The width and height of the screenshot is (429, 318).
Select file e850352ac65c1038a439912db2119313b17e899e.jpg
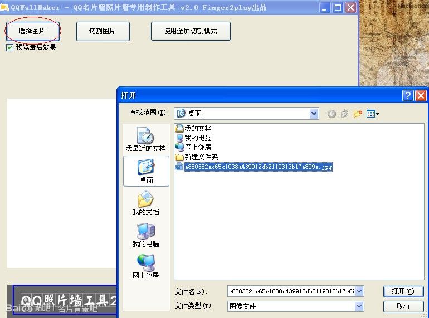[259, 167]
